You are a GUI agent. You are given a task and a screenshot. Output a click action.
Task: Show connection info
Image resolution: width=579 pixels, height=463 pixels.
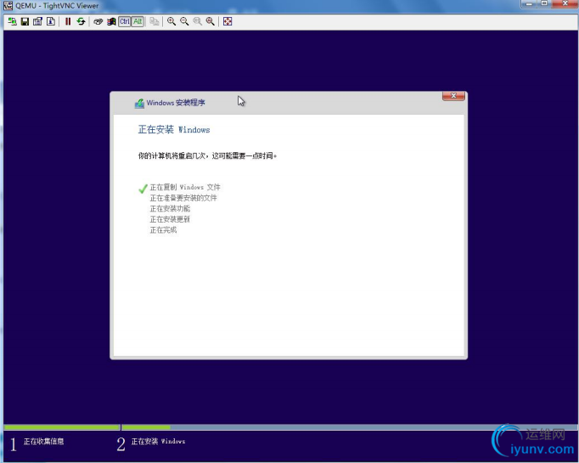(x=51, y=21)
